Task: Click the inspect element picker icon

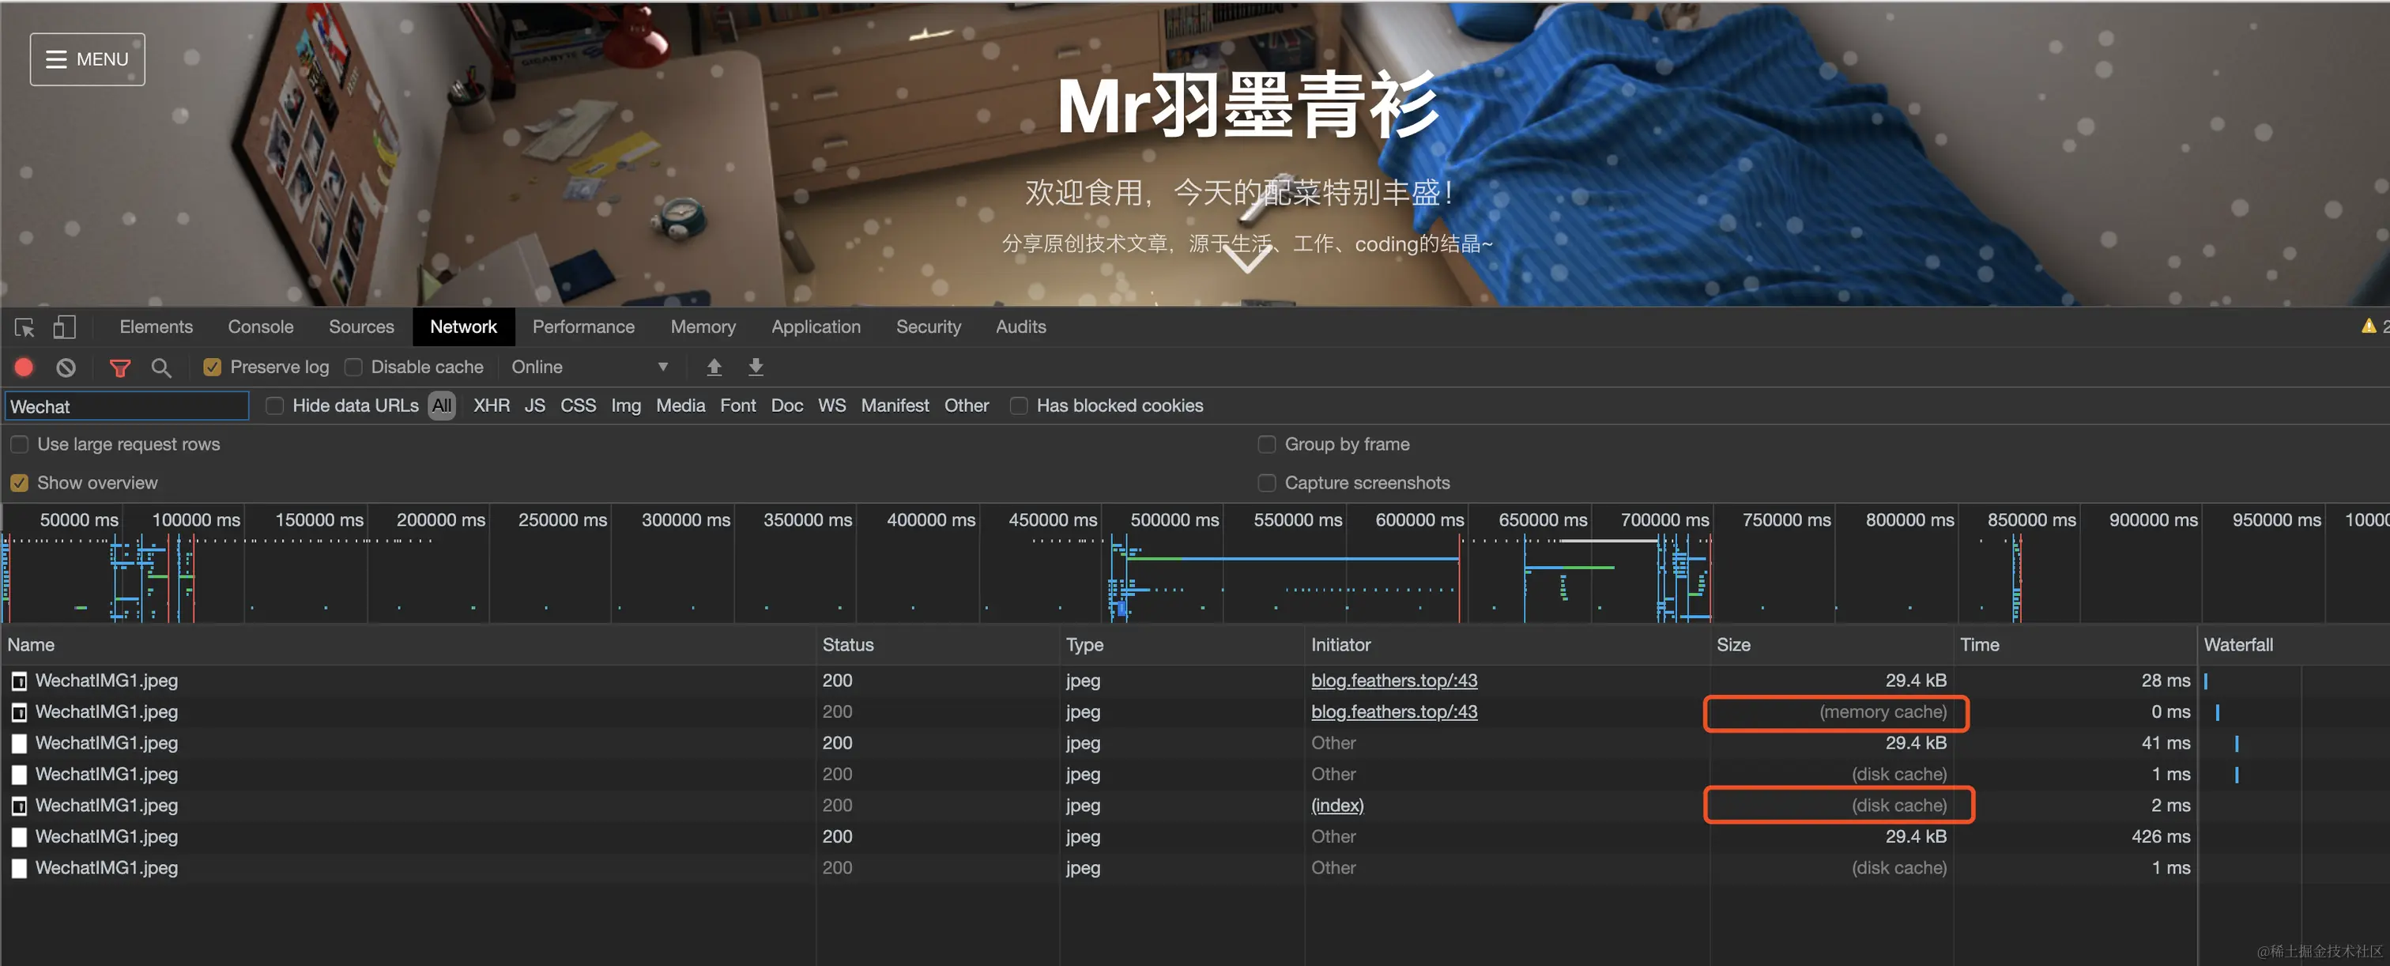Action: (x=25, y=327)
